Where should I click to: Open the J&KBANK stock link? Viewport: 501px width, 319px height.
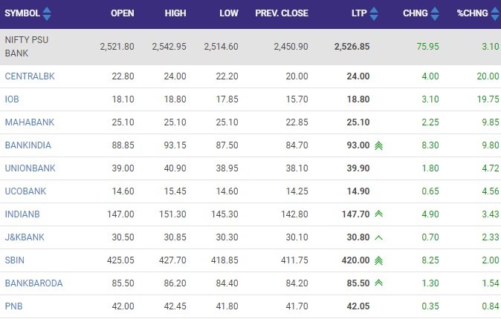point(25,237)
